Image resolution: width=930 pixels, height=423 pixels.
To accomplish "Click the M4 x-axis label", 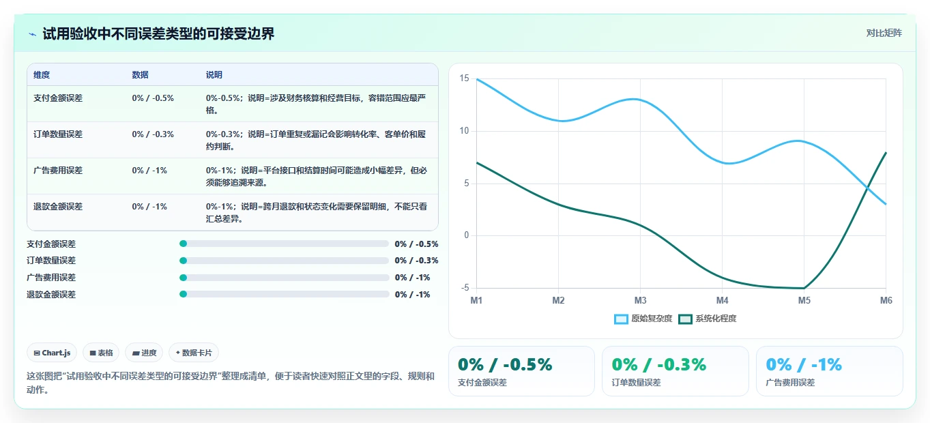I will [x=722, y=301].
